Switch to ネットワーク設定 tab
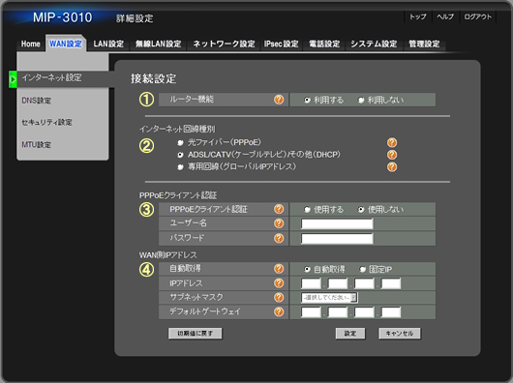 coord(224,44)
